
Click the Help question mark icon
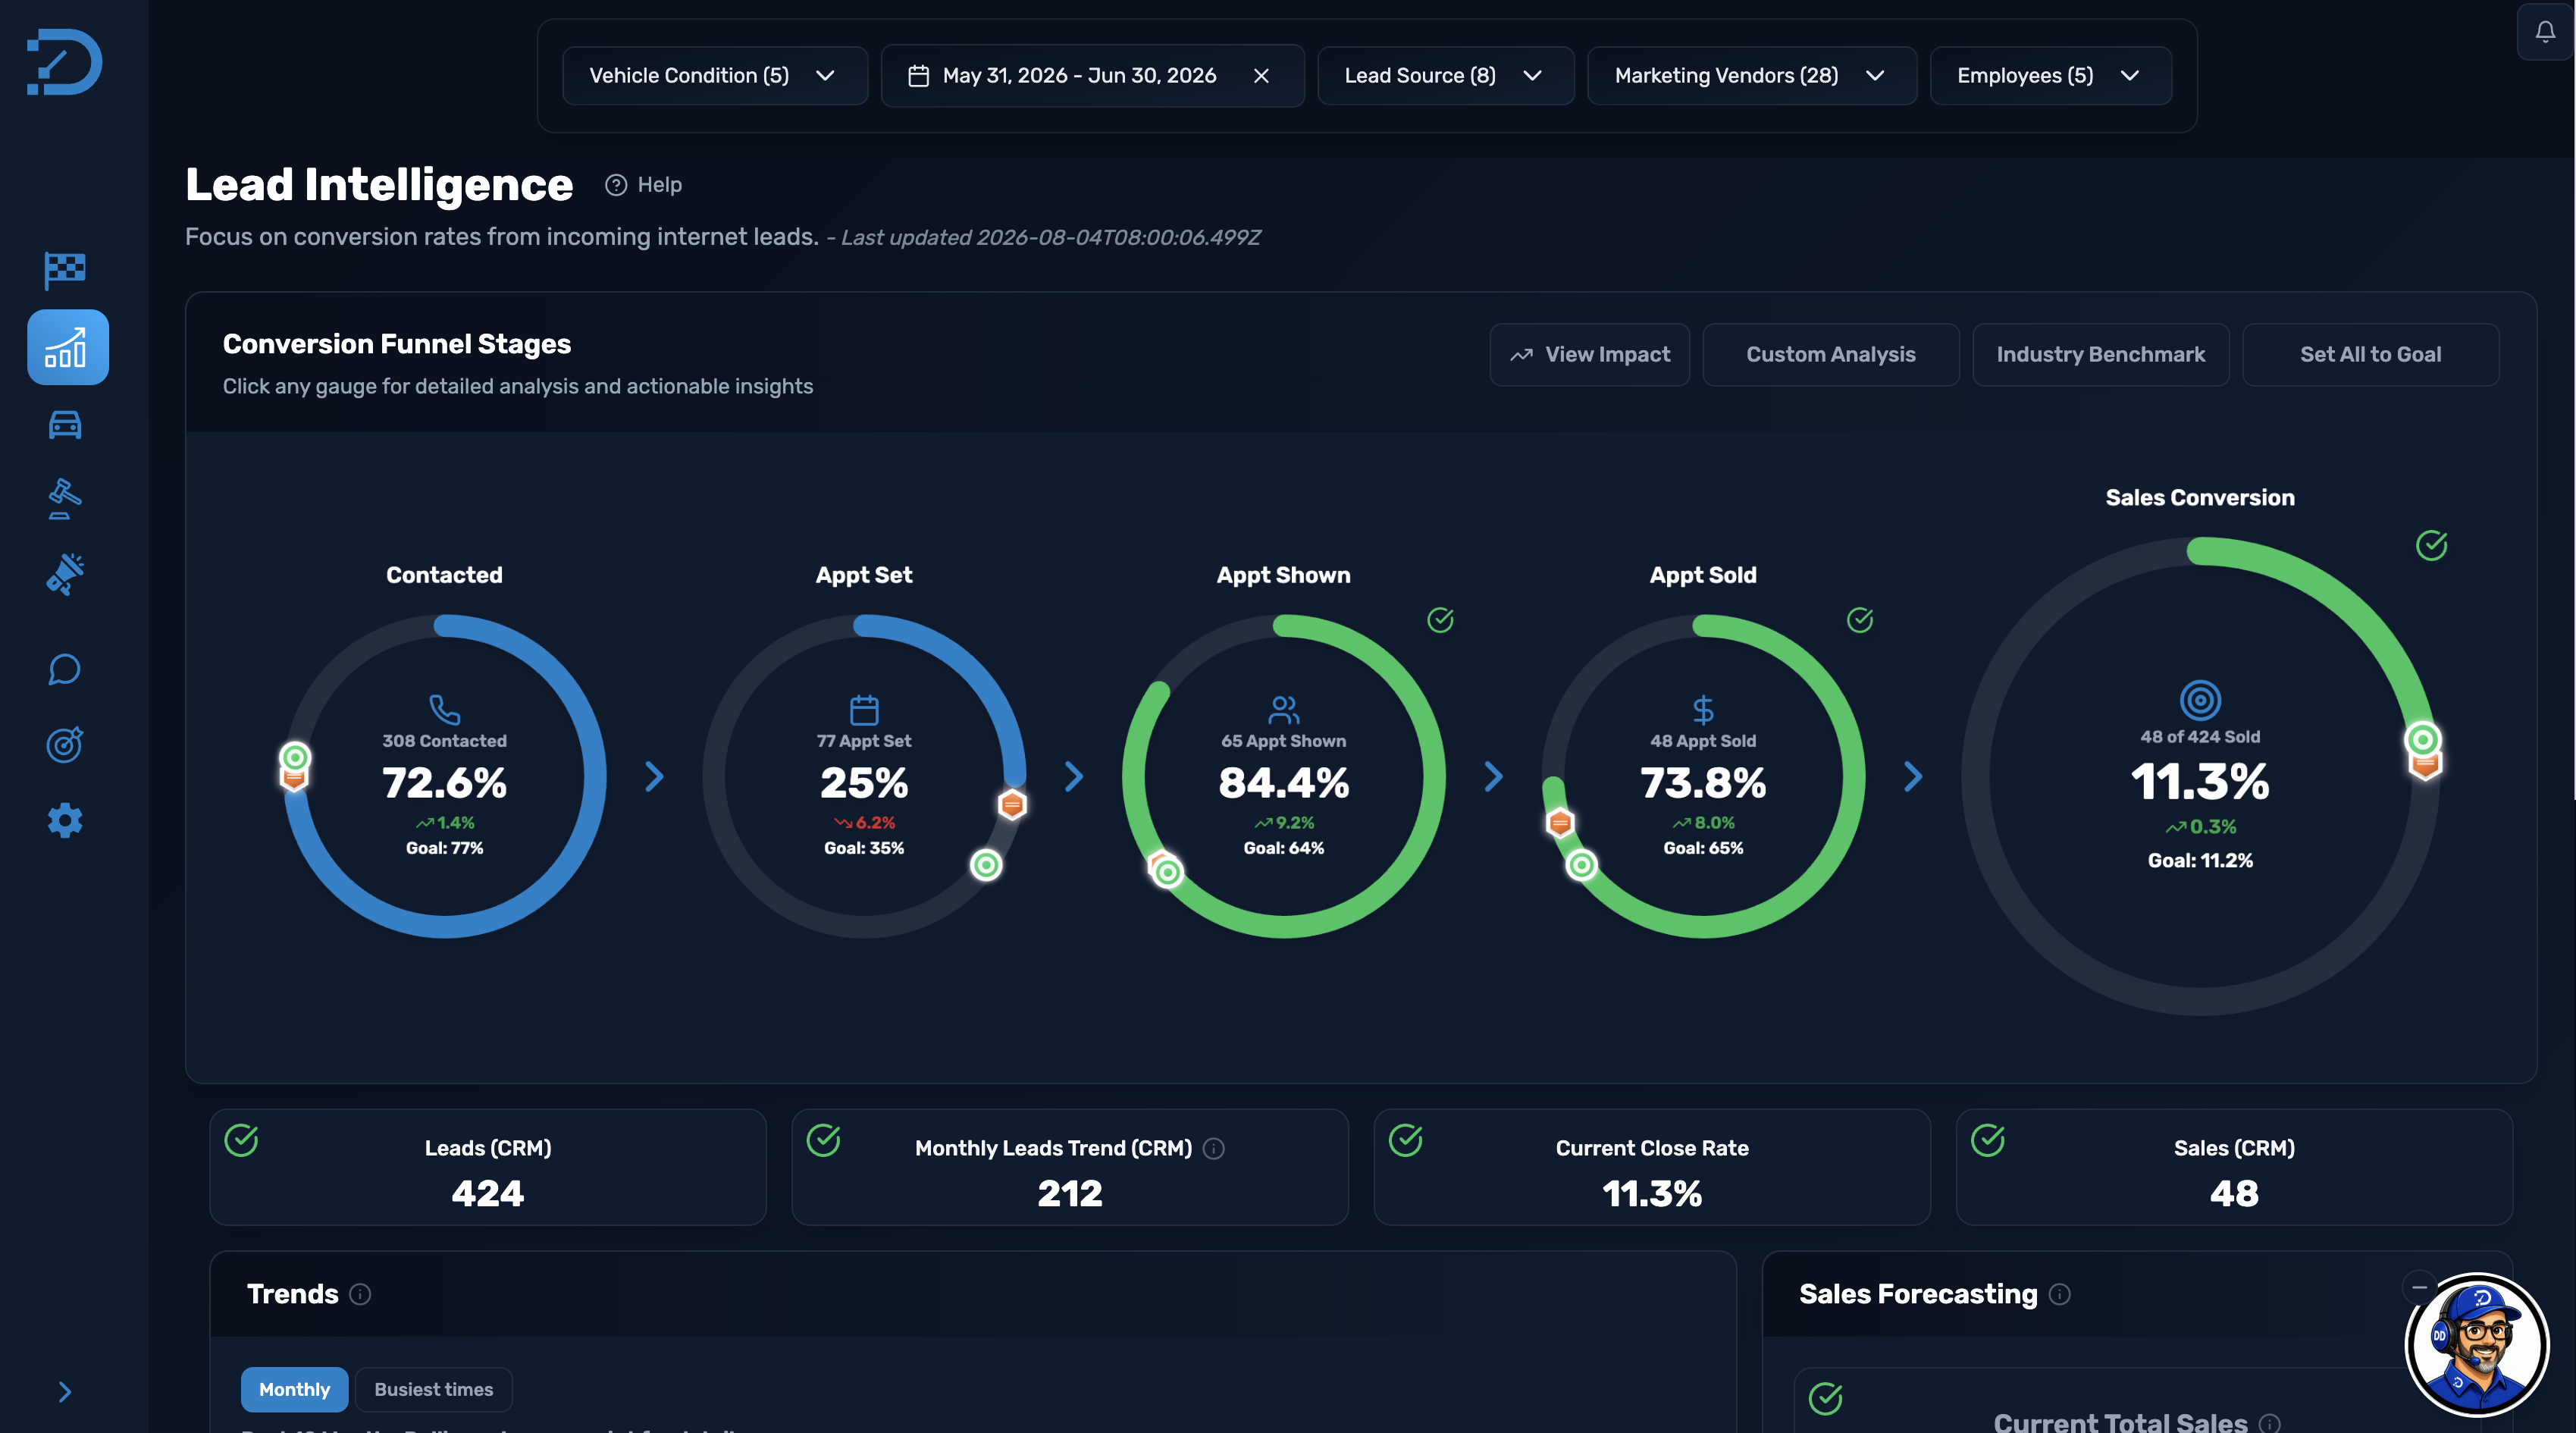click(616, 185)
